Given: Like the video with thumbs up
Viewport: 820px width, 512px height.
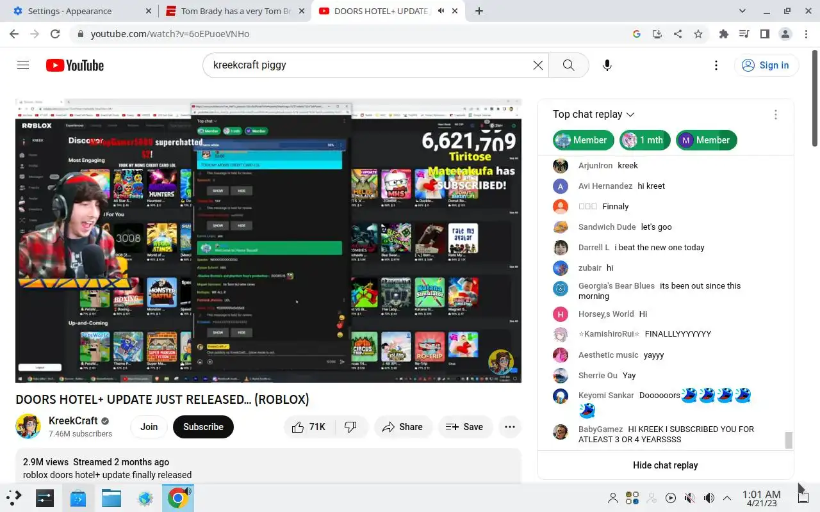Looking at the screenshot, I should (x=309, y=427).
